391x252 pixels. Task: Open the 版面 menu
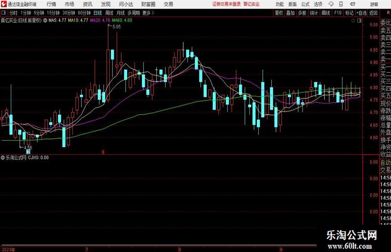pos(292,4)
